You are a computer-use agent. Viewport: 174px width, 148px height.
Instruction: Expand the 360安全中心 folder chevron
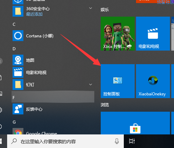[91, 8]
